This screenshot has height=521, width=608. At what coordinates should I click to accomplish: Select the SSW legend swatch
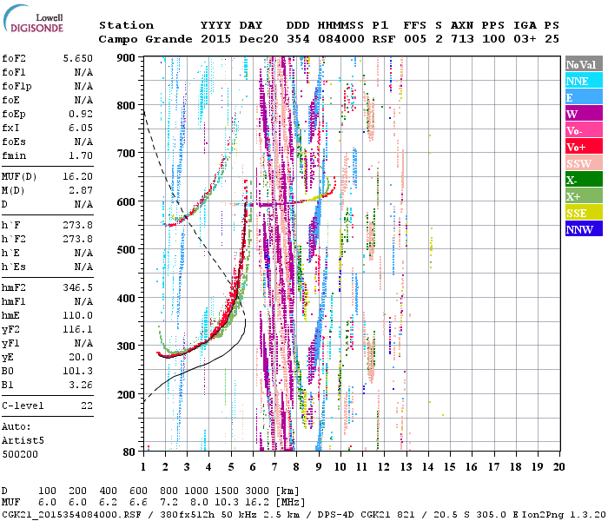click(x=584, y=163)
